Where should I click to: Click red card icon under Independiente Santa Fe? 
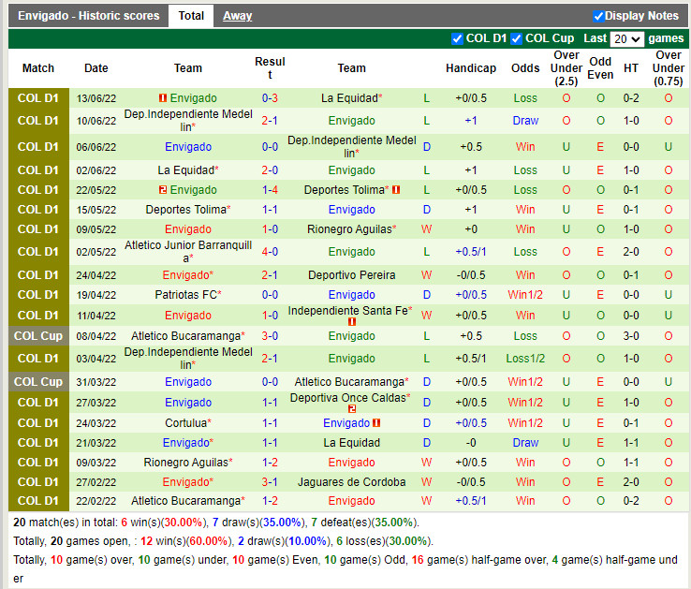click(x=352, y=322)
